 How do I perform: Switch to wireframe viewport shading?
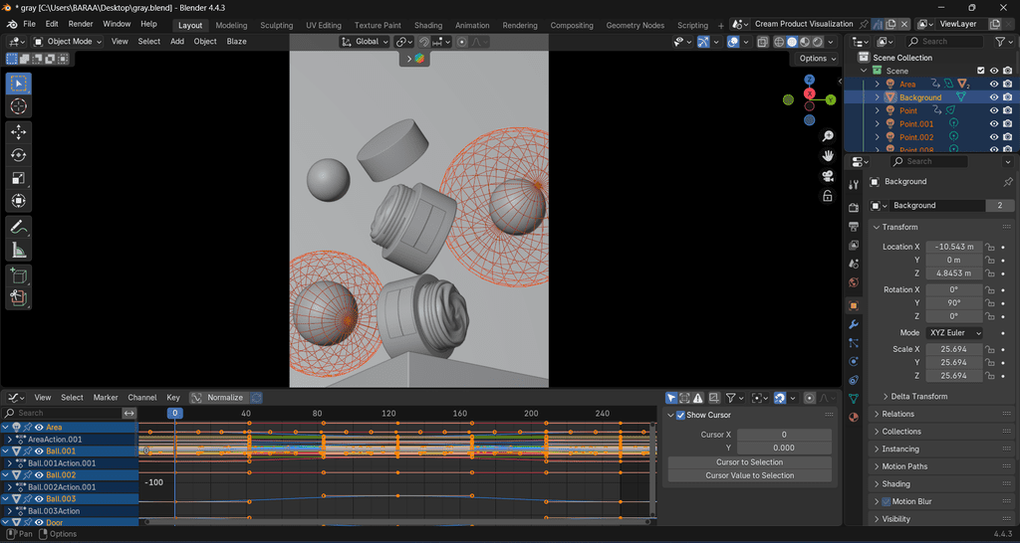click(x=777, y=42)
